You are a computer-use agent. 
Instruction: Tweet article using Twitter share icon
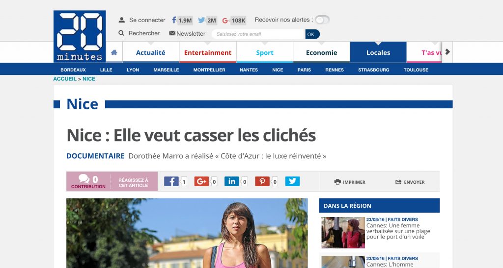point(292,181)
